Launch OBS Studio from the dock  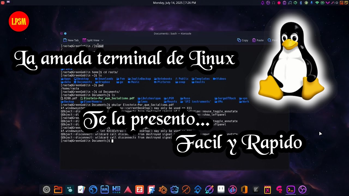point(302,189)
